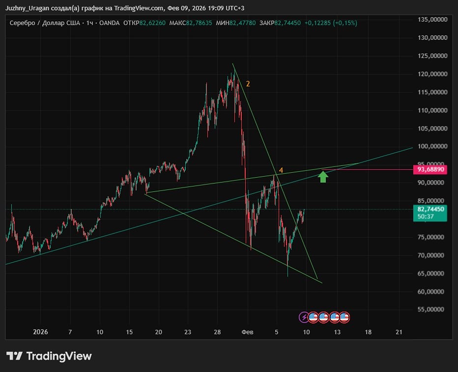Click the 1ч interval in the legend
Screen dimensions: 458x372
coord(89,23)
